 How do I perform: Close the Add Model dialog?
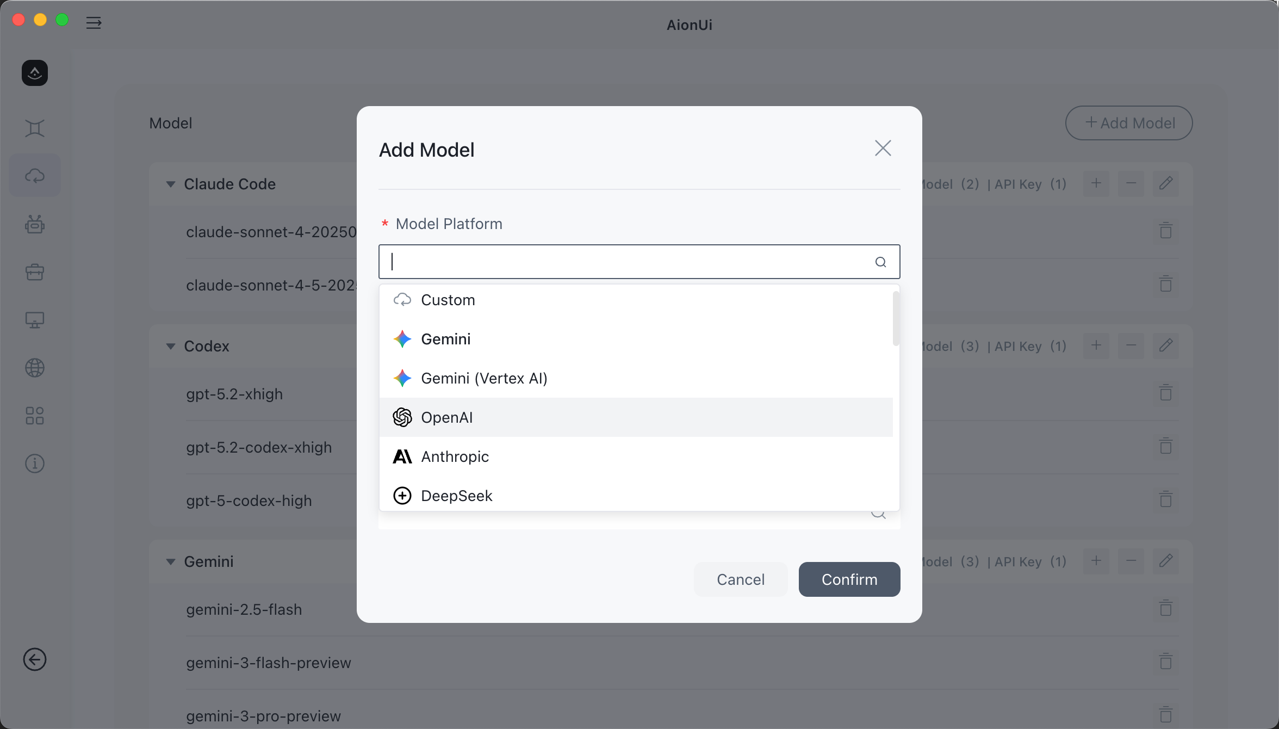click(x=883, y=148)
